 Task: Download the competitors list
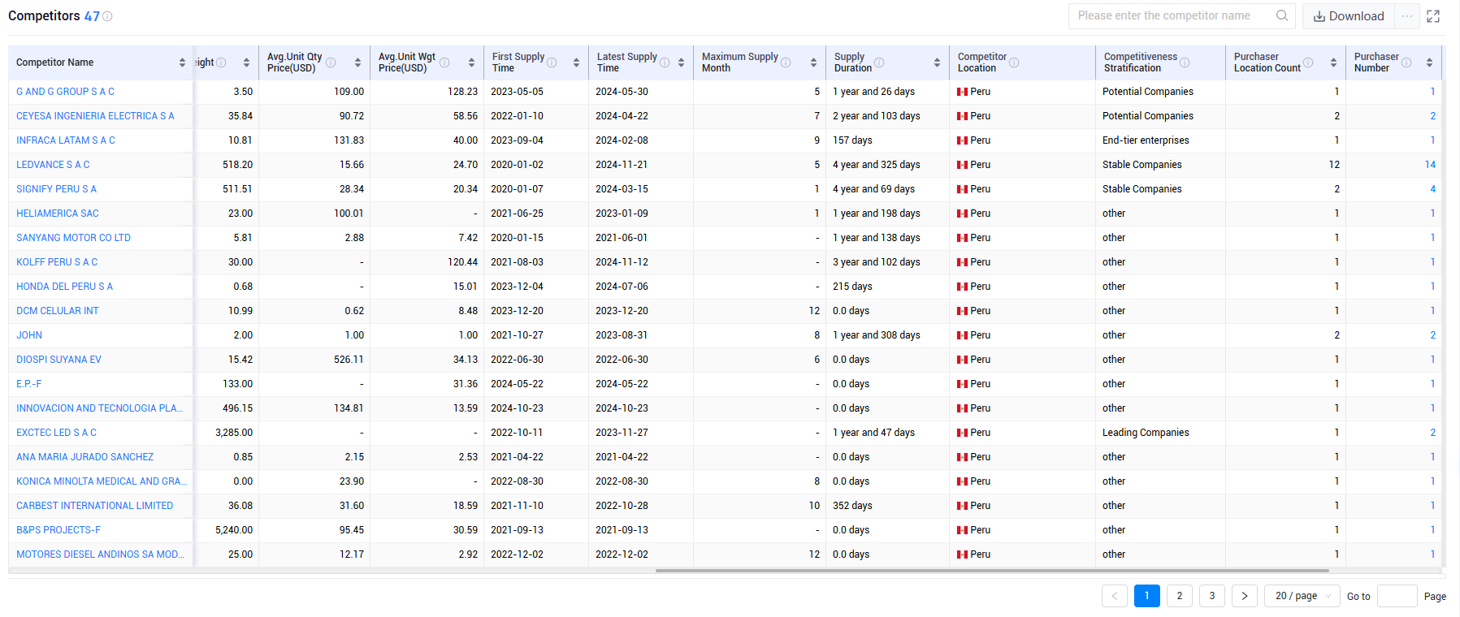(1349, 16)
